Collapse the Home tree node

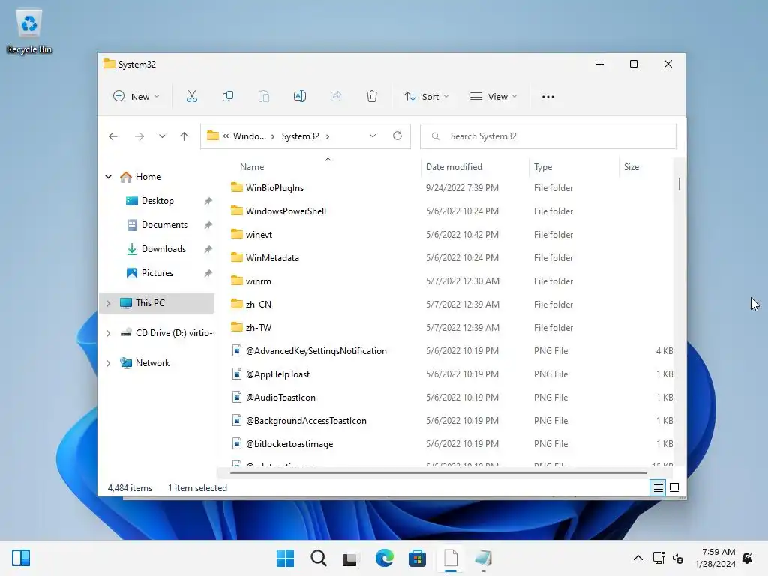[108, 177]
